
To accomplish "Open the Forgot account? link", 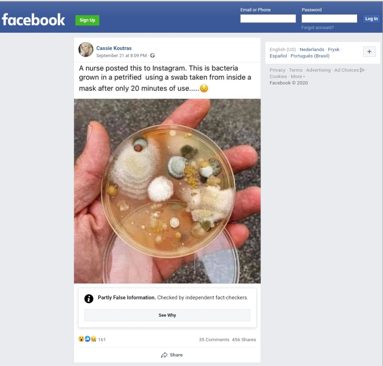I will click(317, 28).
